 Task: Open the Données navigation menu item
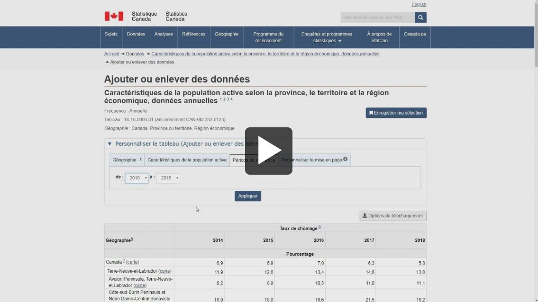pyautogui.click(x=136, y=34)
